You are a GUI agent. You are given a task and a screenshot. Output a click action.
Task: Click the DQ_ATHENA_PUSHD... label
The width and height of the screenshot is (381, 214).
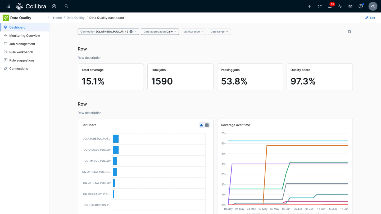[96, 172]
